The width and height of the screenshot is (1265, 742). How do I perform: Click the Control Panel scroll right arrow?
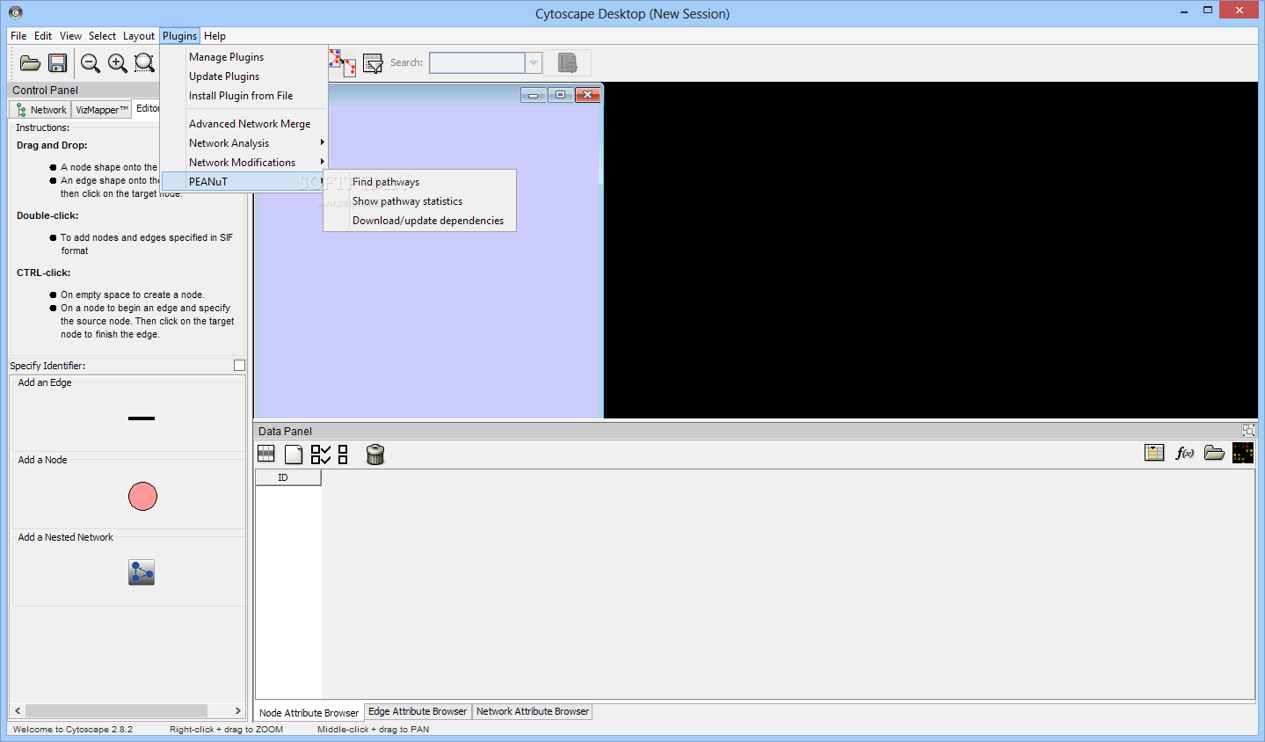tap(237, 710)
